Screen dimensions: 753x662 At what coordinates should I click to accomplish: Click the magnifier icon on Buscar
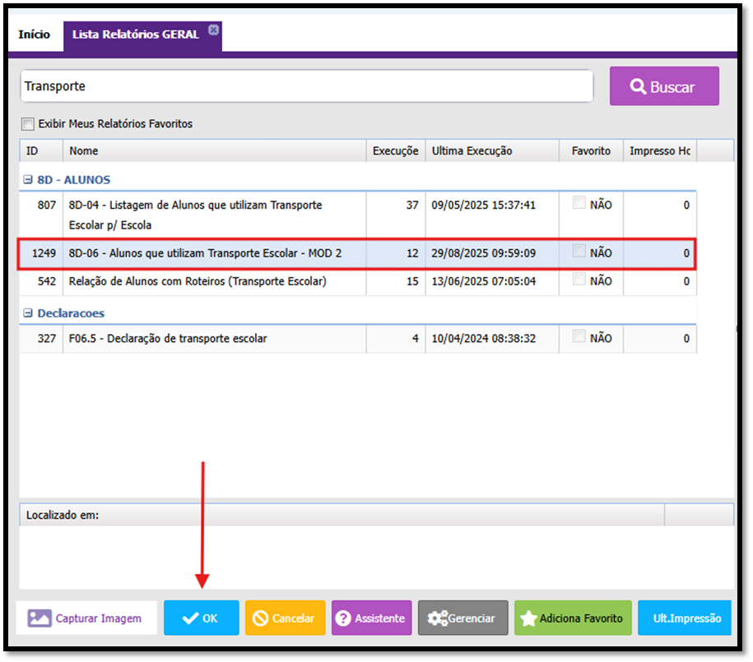(637, 86)
